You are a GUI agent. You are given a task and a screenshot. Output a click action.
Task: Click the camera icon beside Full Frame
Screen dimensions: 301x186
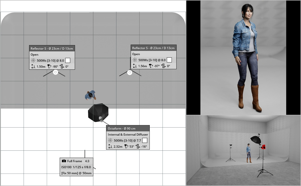point(64,161)
